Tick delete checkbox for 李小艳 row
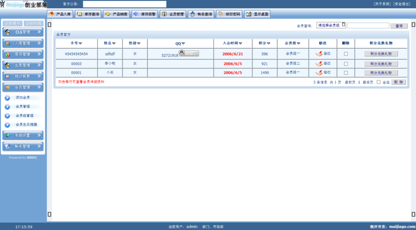The height and width of the screenshot is (230, 416). 346,64
